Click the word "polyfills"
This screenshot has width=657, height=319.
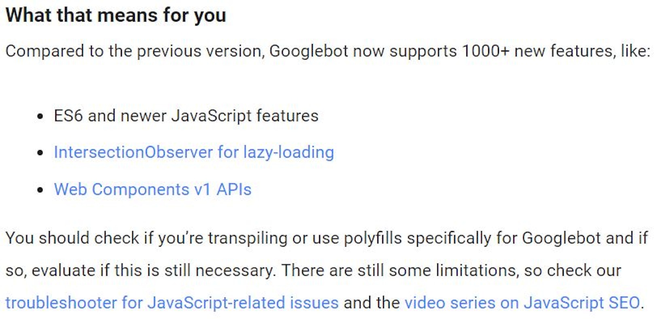pyautogui.click(x=373, y=238)
